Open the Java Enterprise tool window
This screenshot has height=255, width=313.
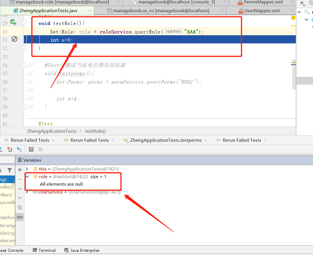coord(82,250)
